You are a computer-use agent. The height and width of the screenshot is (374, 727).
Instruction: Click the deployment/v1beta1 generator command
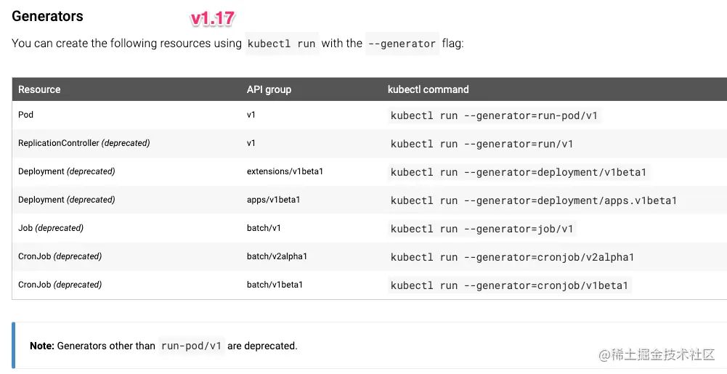click(519, 172)
